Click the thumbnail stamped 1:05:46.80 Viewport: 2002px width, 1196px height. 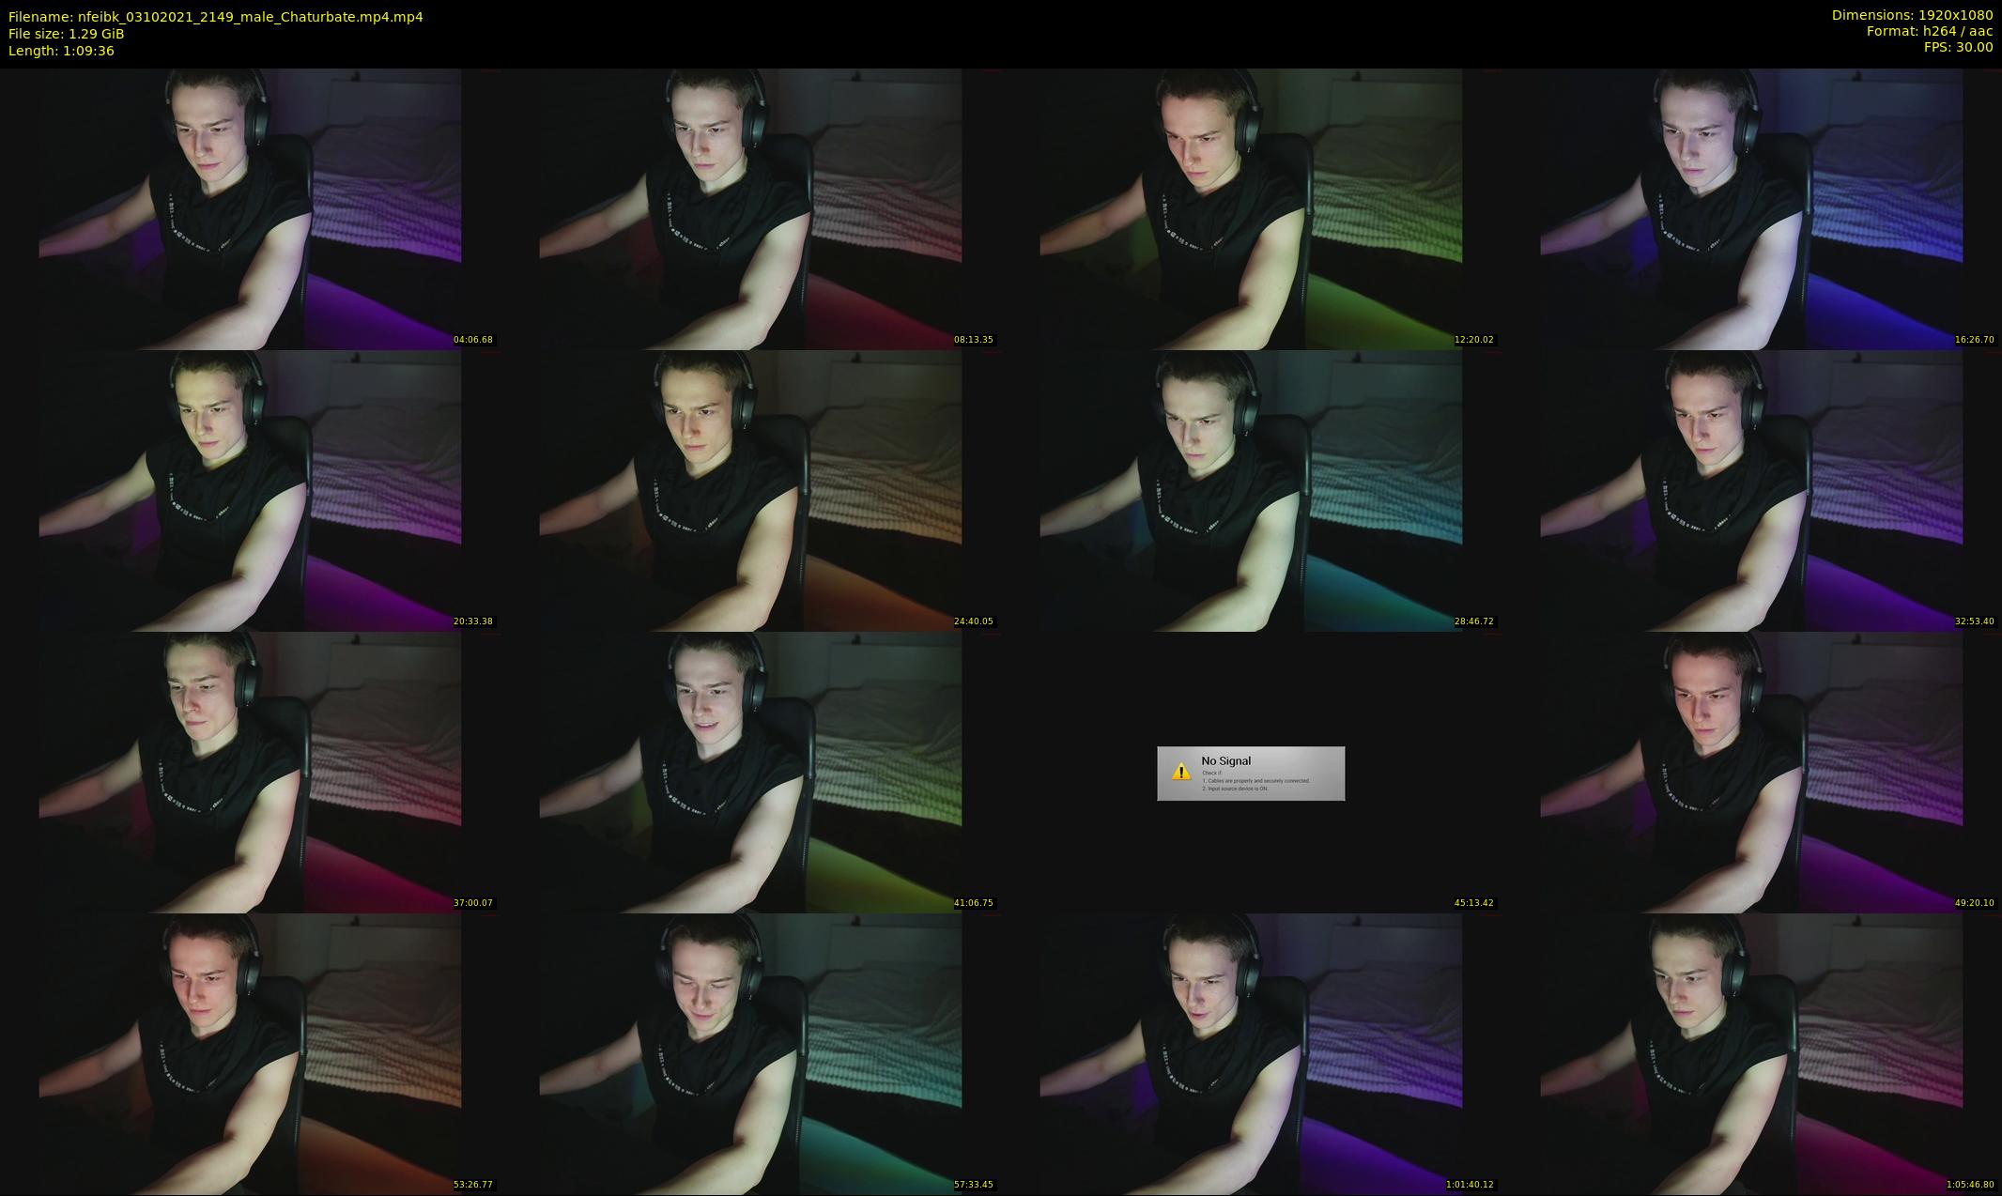[x=1751, y=1053]
